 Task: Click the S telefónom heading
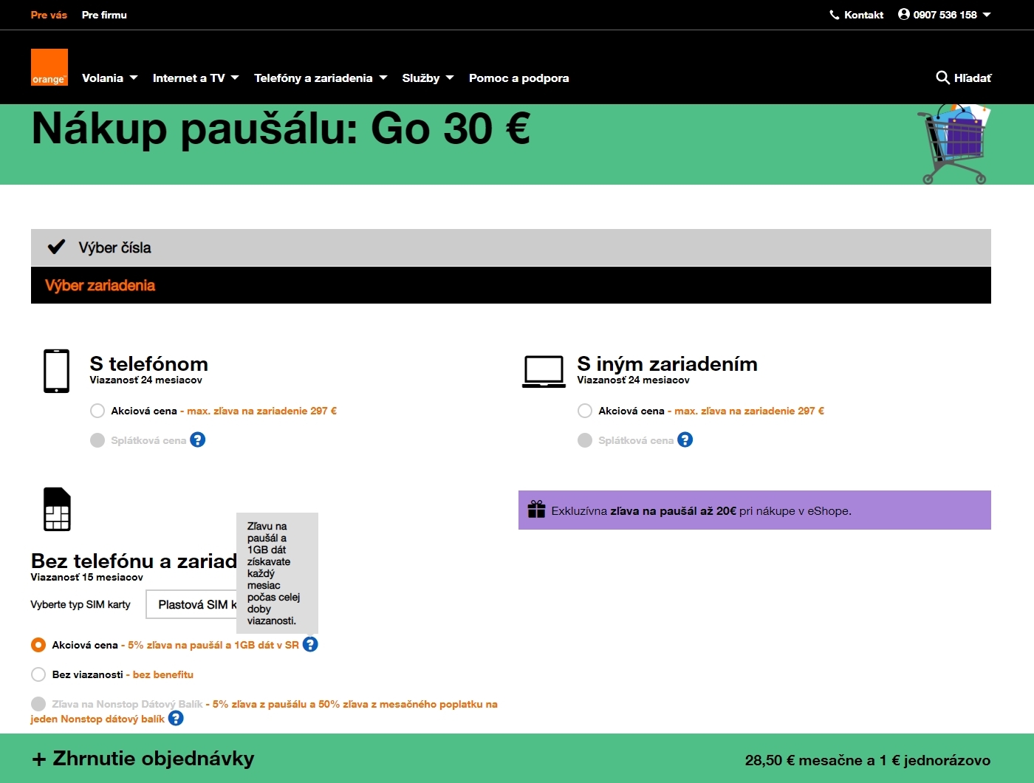click(148, 363)
